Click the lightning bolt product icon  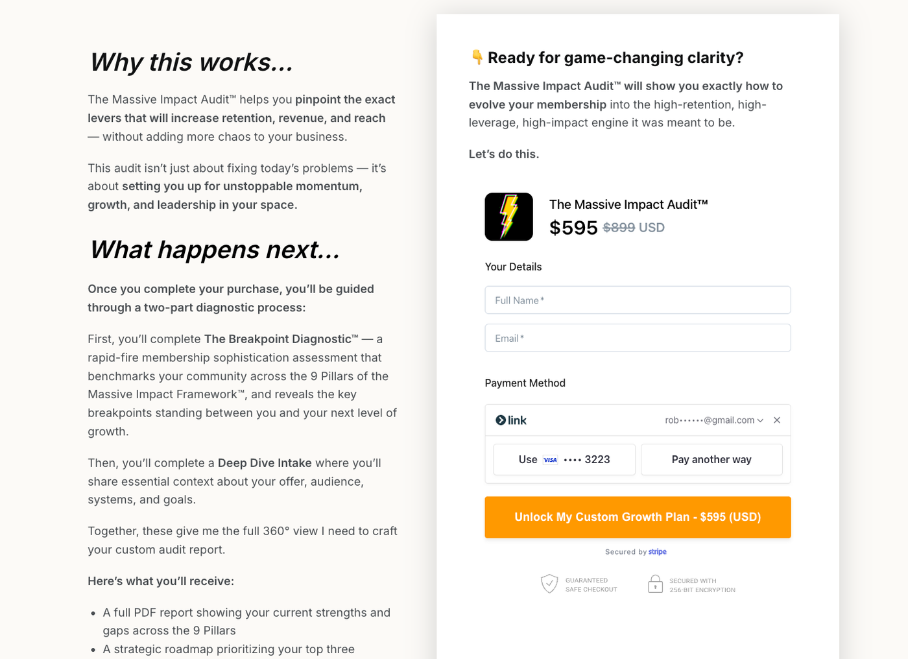click(508, 217)
